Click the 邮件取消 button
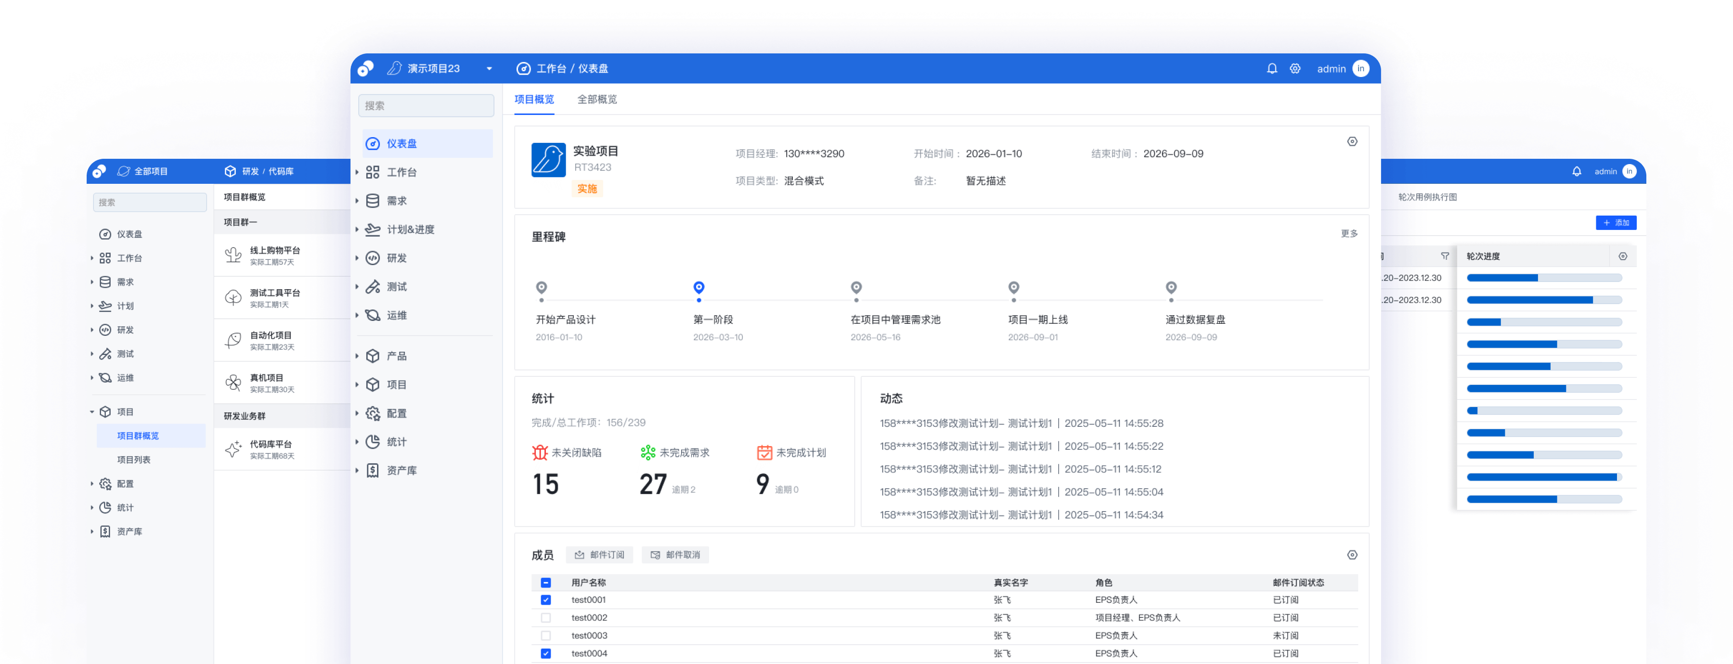 675,555
